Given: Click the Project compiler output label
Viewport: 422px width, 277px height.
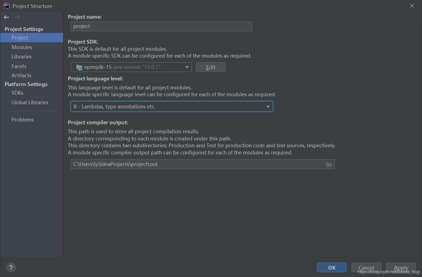Looking at the screenshot, I should (x=98, y=123).
